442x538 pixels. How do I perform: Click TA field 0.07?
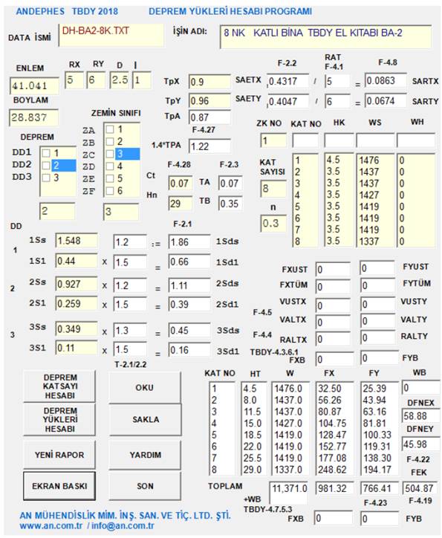tap(230, 184)
